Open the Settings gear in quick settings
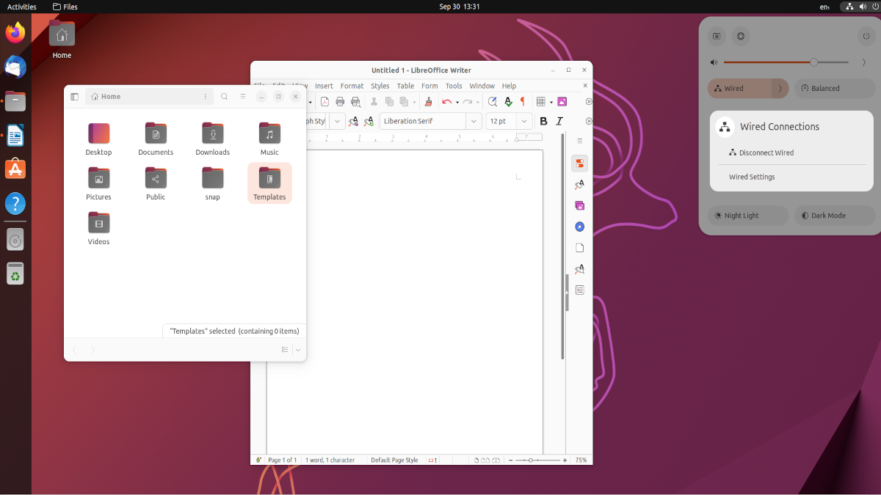Screen dimensions: 881x495 (x=741, y=36)
